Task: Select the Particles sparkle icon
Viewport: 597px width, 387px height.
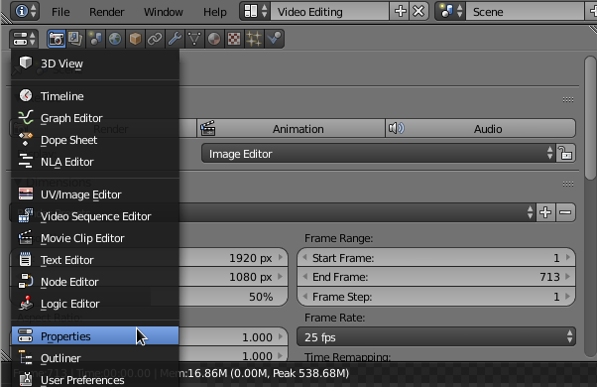Action: click(x=254, y=39)
